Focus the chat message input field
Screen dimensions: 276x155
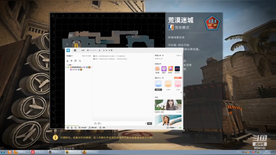pos(123,124)
